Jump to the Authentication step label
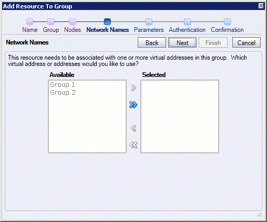 tap(187, 30)
